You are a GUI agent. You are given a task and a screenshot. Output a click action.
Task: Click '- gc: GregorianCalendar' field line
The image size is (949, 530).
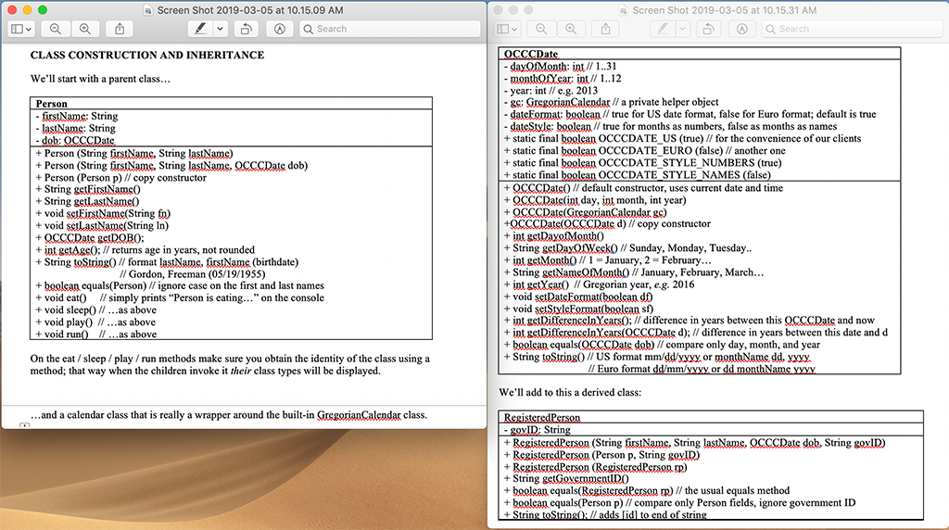[612, 102]
